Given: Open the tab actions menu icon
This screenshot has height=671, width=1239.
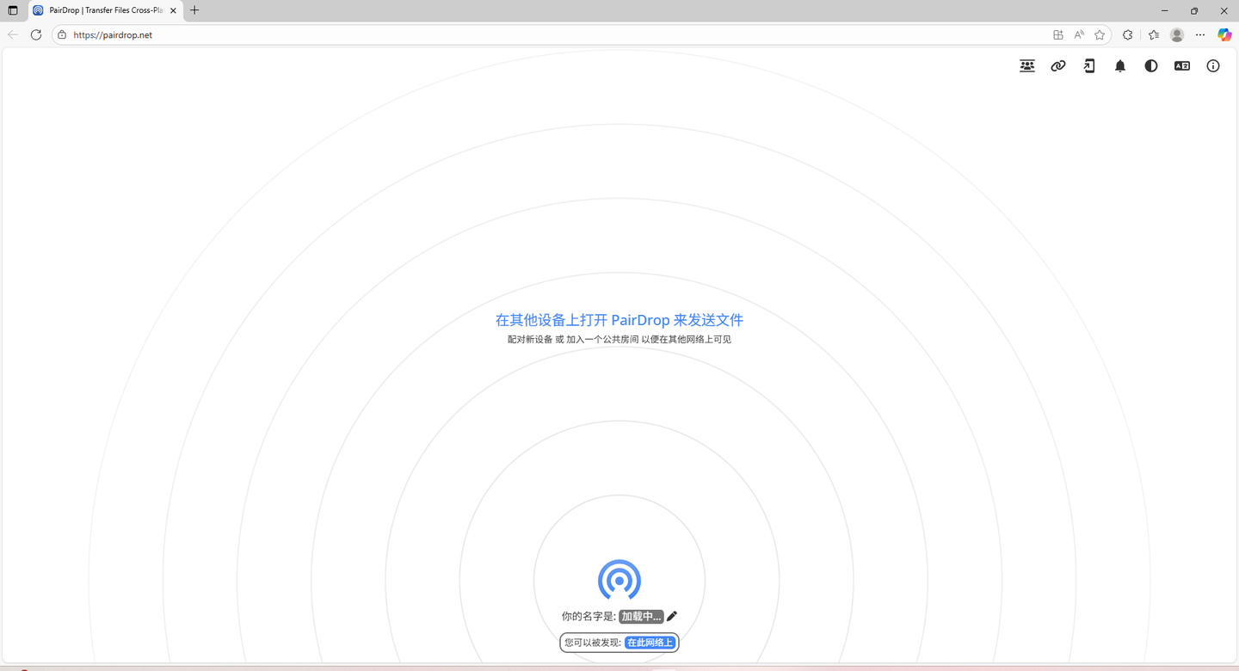Looking at the screenshot, I should coord(13,11).
